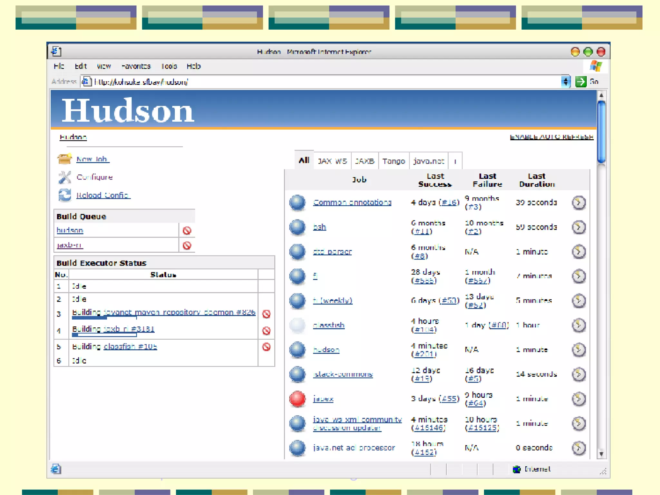Schedule a build for the fi job
Image resolution: width=660 pixels, height=495 pixels.
point(579,276)
